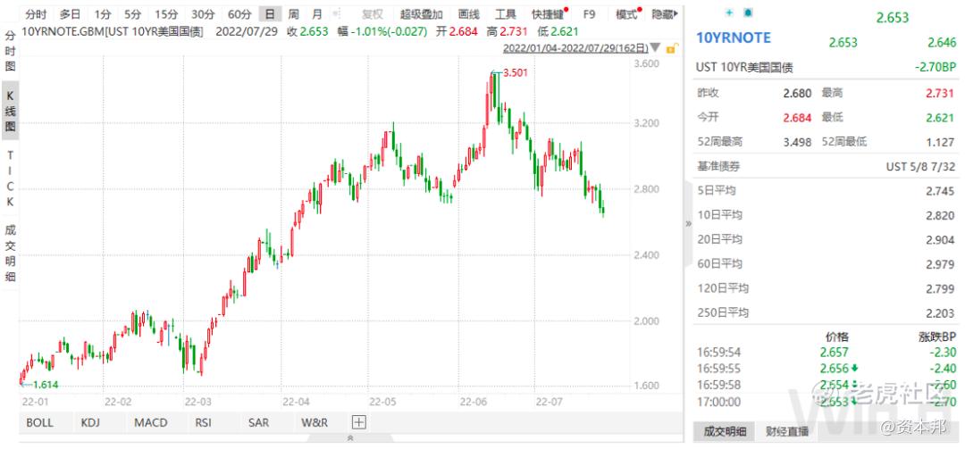Open the 画线 drawing menu
965x449 pixels.
tap(469, 14)
